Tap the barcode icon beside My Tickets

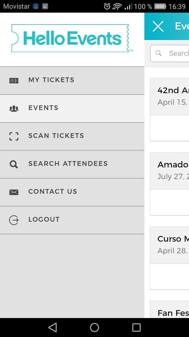click(14, 81)
